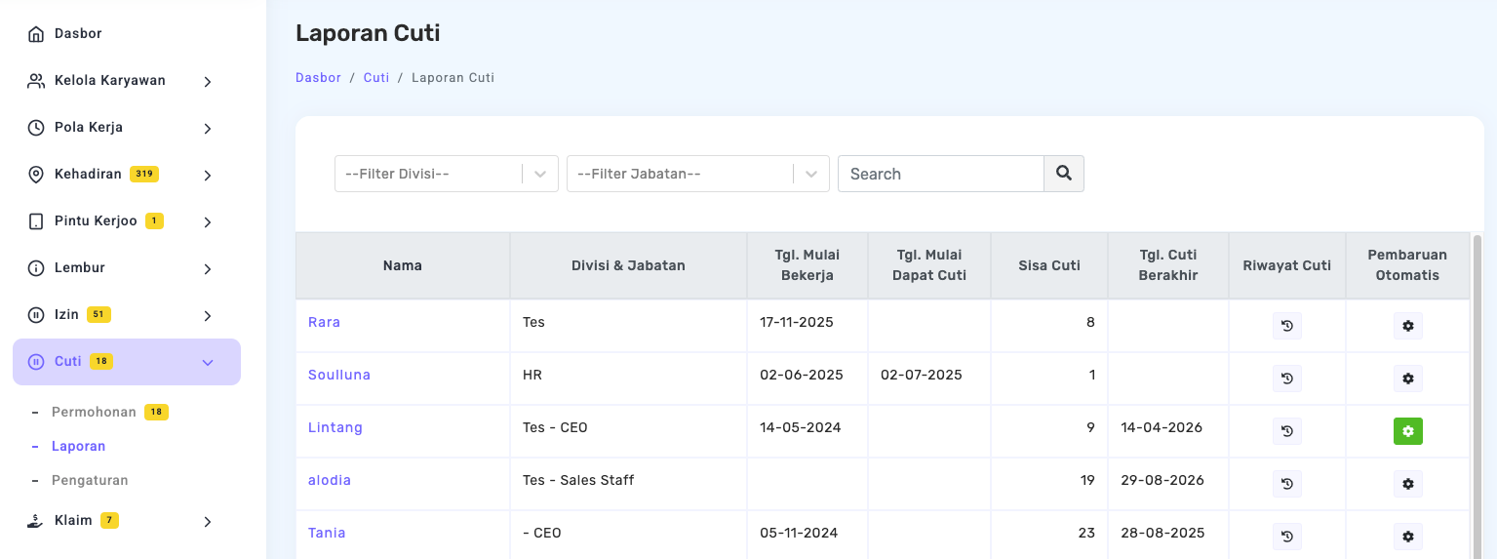This screenshot has width=1497, height=559.
Task: Click the Kelola Karyawan people icon
Action: [36, 81]
